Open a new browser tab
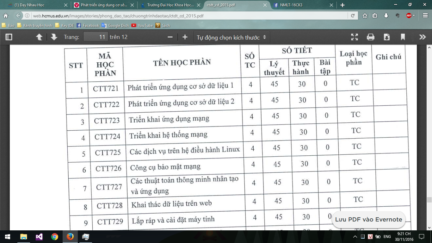Viewport: 432px width, 243px height. click(343, 5)
